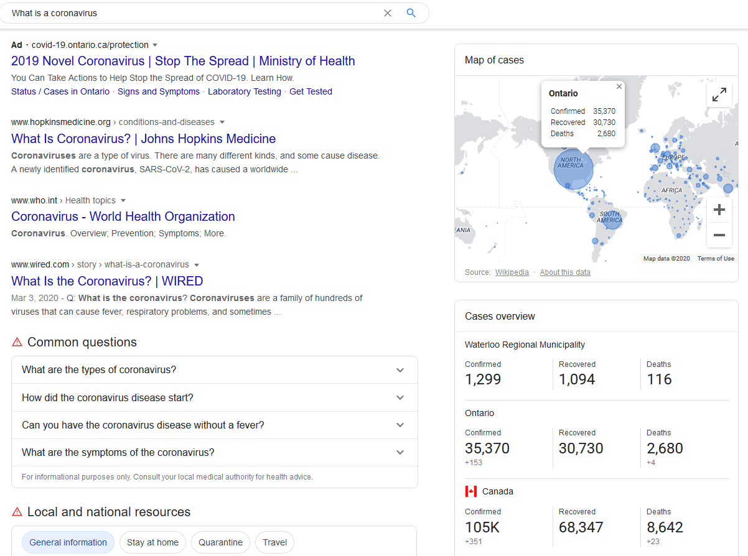
Task: Click the Canada confirmed count 105K
Action: click(482, 527)
